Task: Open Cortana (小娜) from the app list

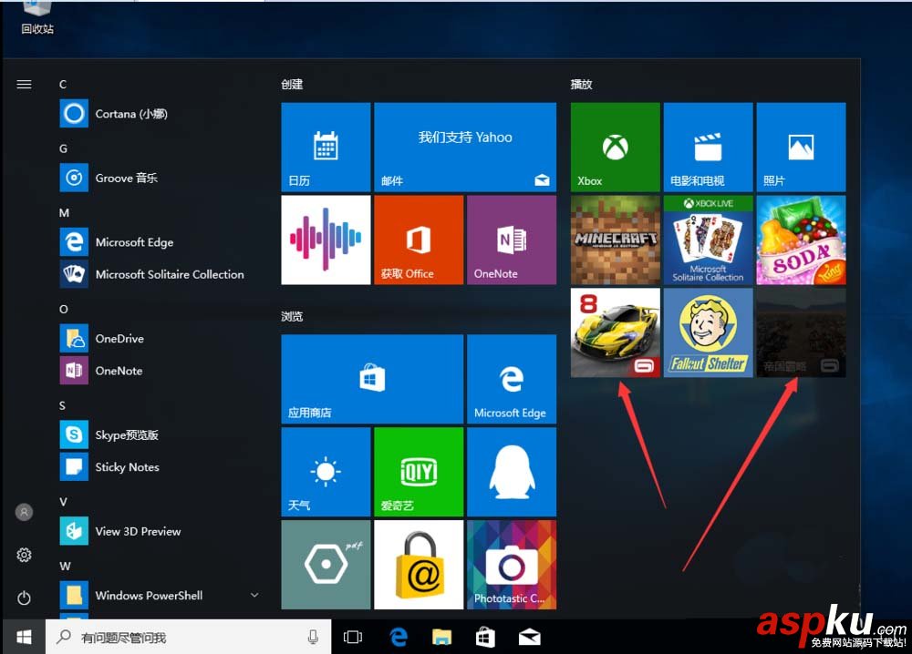Action: (119, 113)
